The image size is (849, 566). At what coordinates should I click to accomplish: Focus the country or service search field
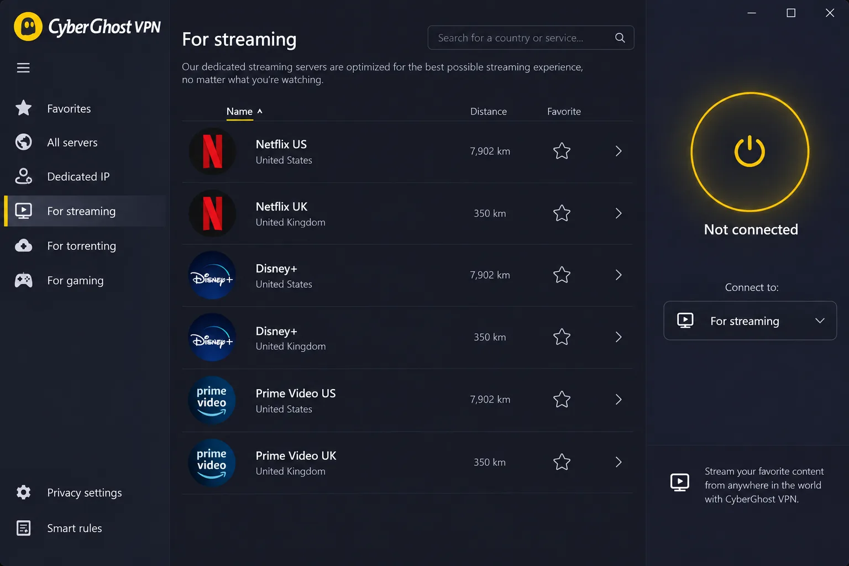point(531,38)
